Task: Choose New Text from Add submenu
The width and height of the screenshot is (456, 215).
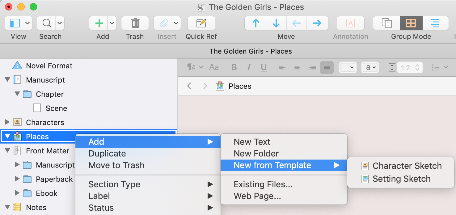Action: 284,142
